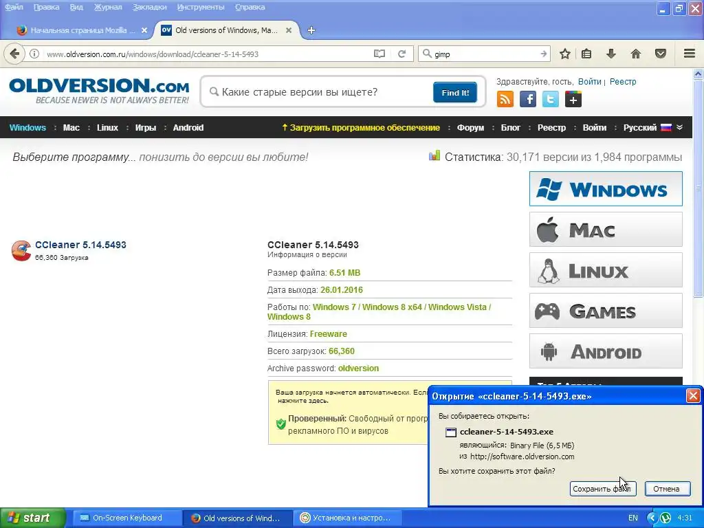Open the Блог navigation link
Image resolution: width=704 pixels, height=528 pixels.
click(511, 127)
